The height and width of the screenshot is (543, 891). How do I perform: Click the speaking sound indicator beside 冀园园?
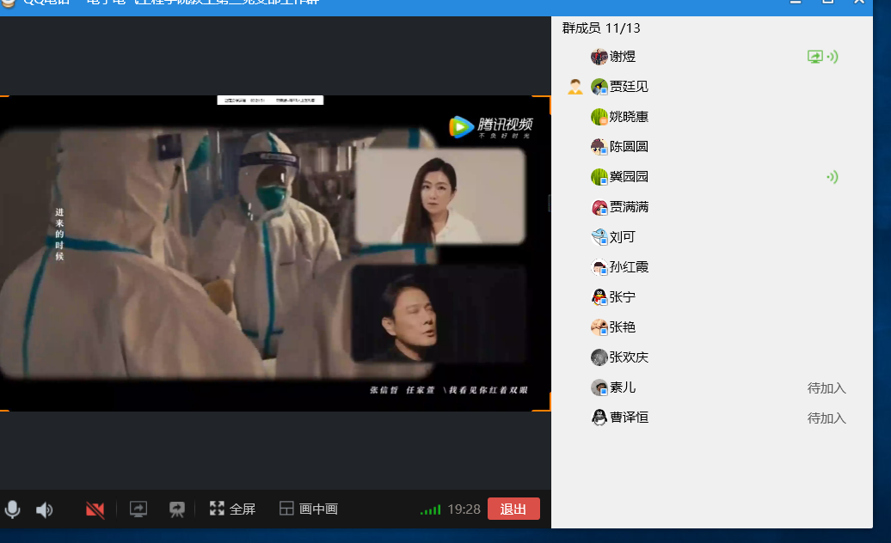pos(833,177)
